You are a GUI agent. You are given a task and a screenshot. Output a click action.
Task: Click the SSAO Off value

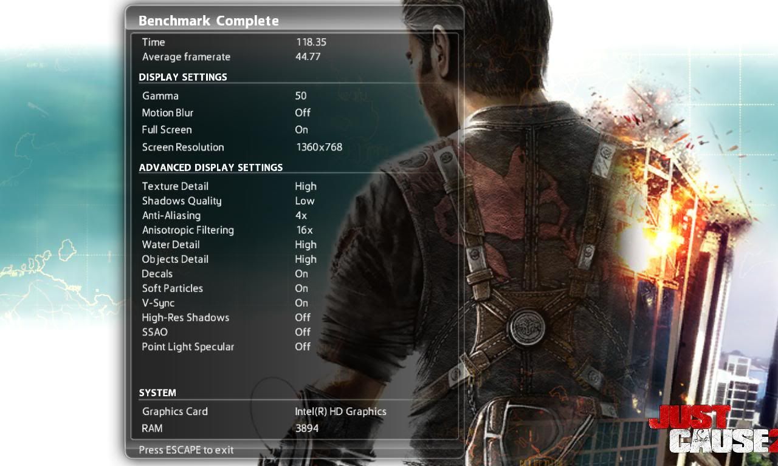(x=303, y=332)
